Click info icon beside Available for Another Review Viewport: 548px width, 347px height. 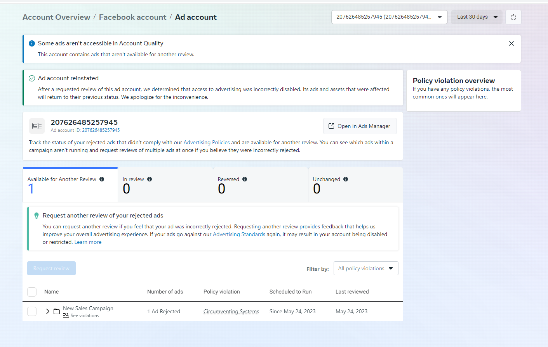tap(102, 179)
